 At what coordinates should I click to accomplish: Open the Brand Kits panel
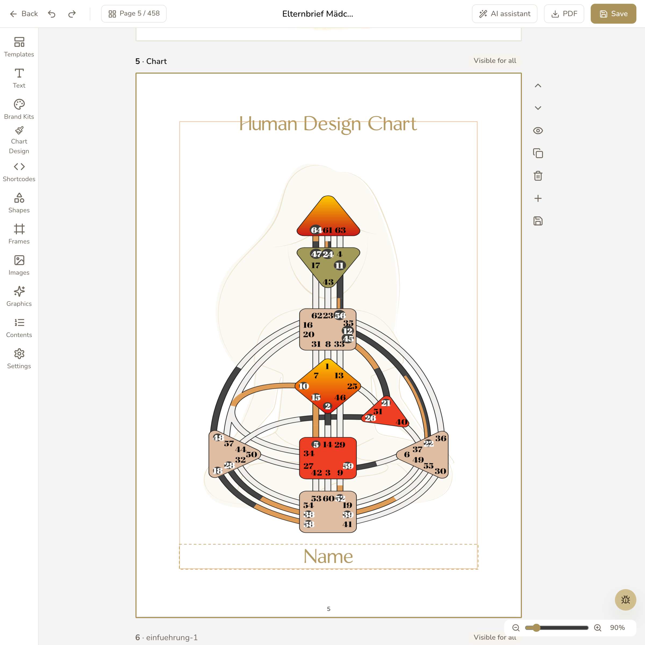pyautogui.click(x=19, y=109)
